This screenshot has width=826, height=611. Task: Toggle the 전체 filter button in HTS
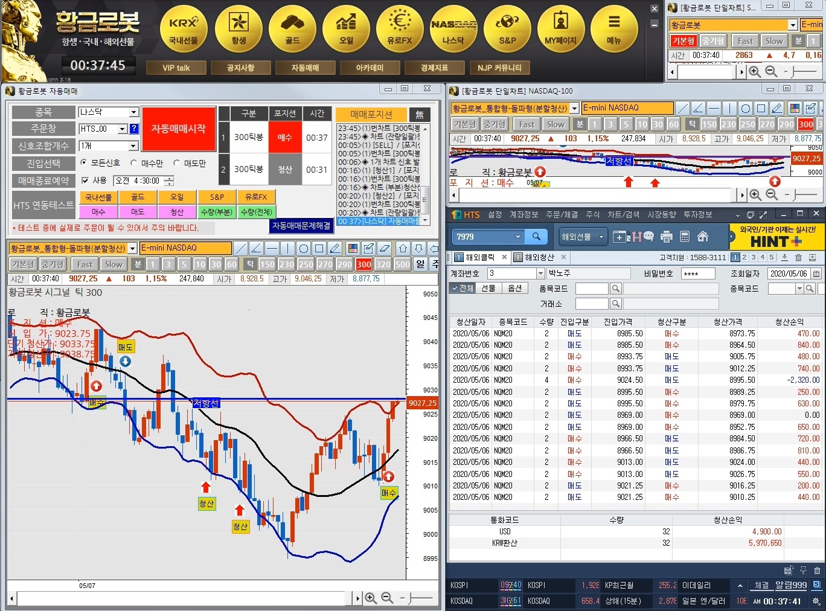click(463, 289)
